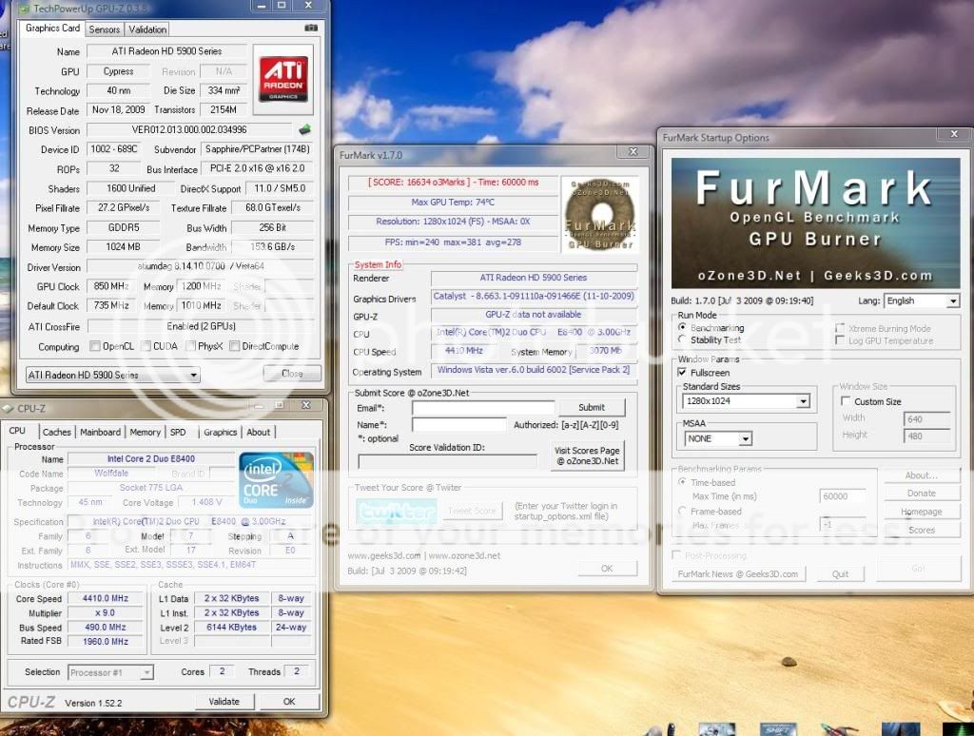Click the camera screenshot icon in GPU-Z titlebar
This screenshot has width=974, height=736.
coord(311,29)
